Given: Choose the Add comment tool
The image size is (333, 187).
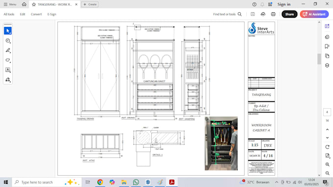Looking at the screenshot, I should (8, 41).
